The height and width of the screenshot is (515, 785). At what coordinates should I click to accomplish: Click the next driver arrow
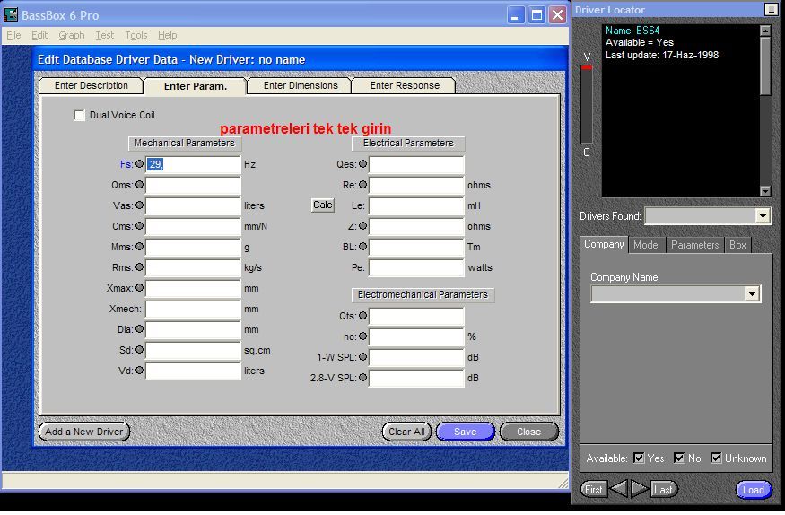pyautogui.click(x=639, y=489)
